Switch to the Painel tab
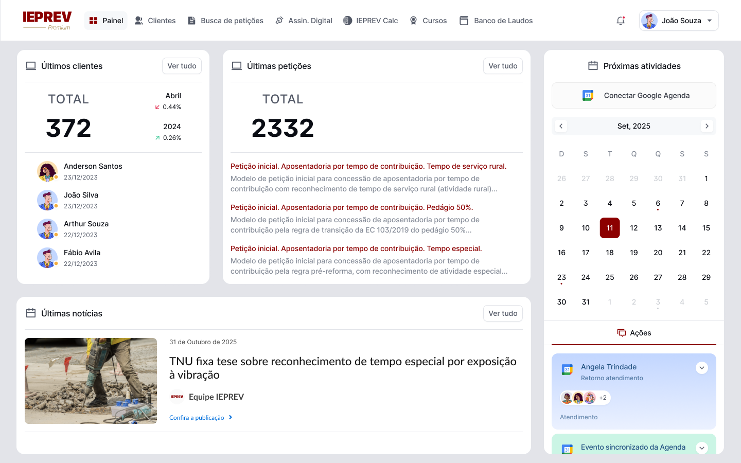This screenshot has width=741, height=463. point(105,20)
